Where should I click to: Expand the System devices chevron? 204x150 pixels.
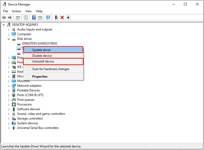point(9,123)
